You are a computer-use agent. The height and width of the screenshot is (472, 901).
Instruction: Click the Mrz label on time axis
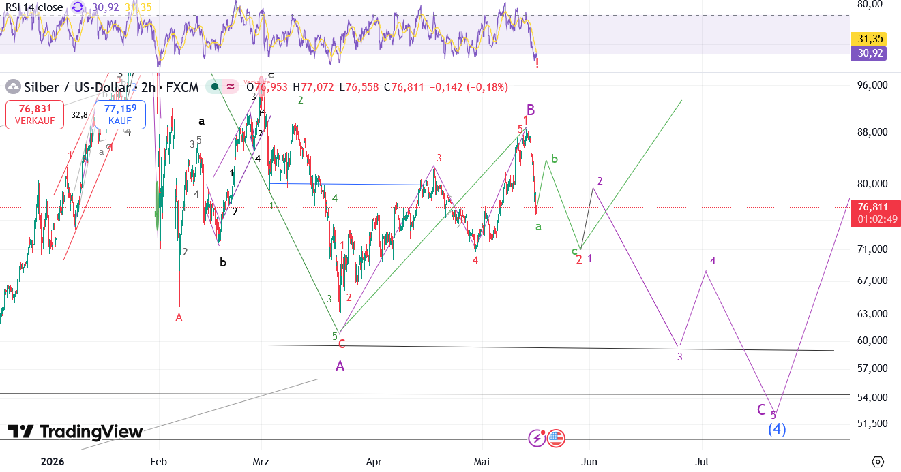[x=261, y=461]
